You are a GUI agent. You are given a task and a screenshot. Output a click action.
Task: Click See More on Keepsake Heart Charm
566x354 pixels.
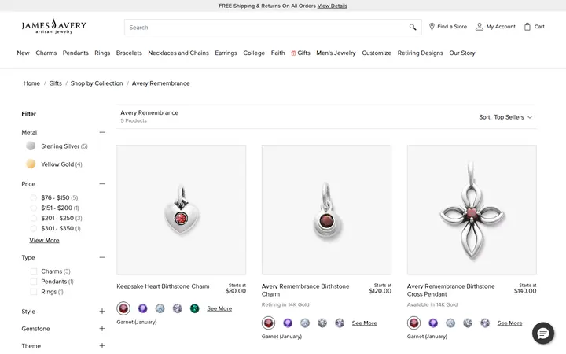click(219, 308)
